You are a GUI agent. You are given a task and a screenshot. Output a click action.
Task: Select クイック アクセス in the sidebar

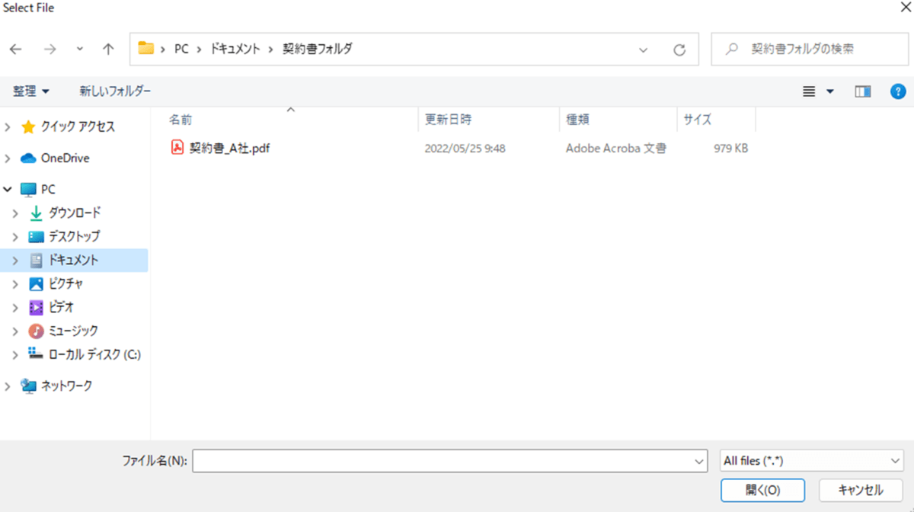coord(78,126)
